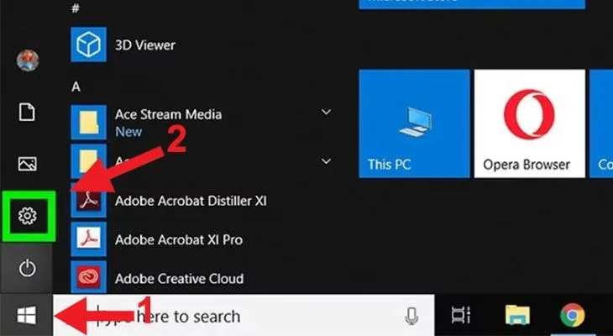Click the Power icon in the sidebar
This screenshot has width=613, height=336.
(28, 269)
